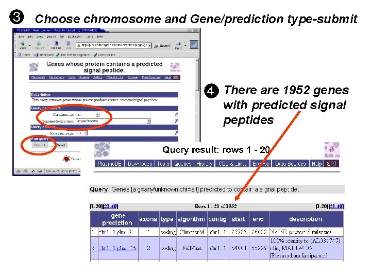Open the Gene/prediction type dropdown

113,121
